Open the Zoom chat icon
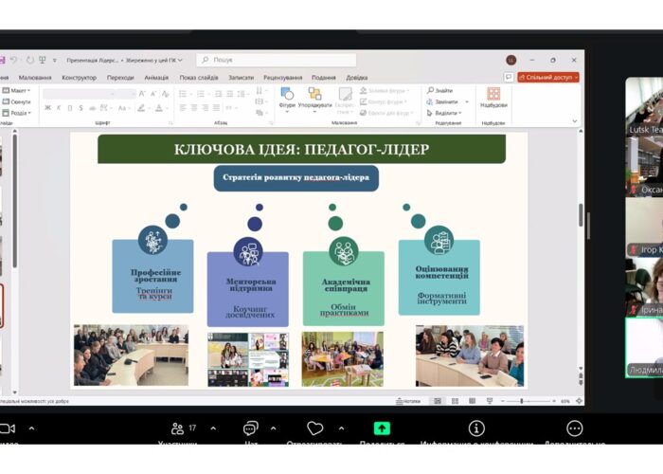The height and width of the screenshot is (474, 663). (x=251, y=429)
